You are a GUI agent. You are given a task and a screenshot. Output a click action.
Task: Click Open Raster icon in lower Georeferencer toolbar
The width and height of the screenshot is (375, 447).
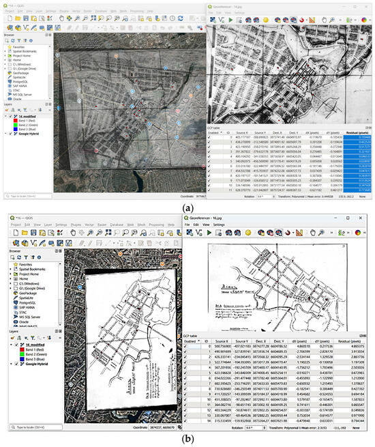[190, 233]
